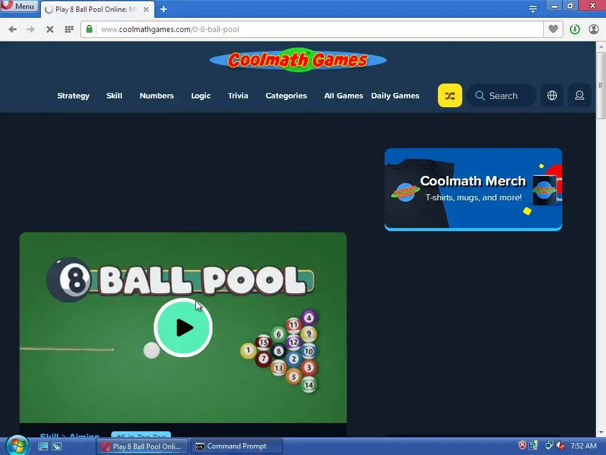
Task: Go to Coolmath Games home logo
Action: point(298,60)
